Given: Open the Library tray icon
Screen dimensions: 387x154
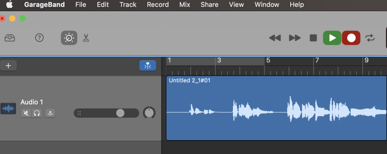Looking at the screenshot, I should pos(10,38).
